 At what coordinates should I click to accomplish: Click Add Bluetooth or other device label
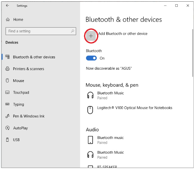pos(123,34)
